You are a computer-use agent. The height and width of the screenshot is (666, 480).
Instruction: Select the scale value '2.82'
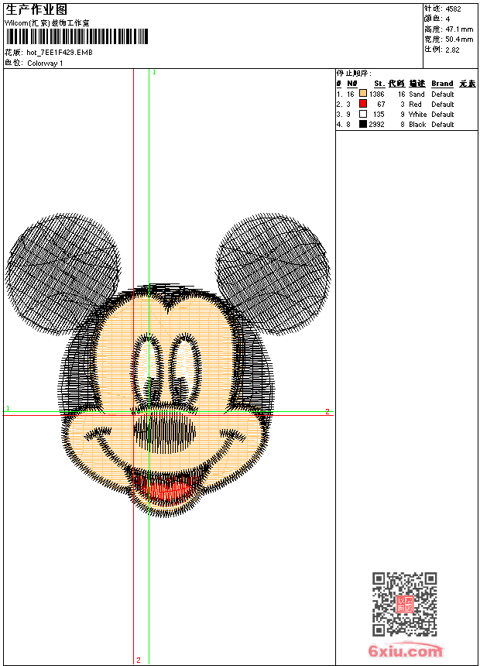coord(452,50)
